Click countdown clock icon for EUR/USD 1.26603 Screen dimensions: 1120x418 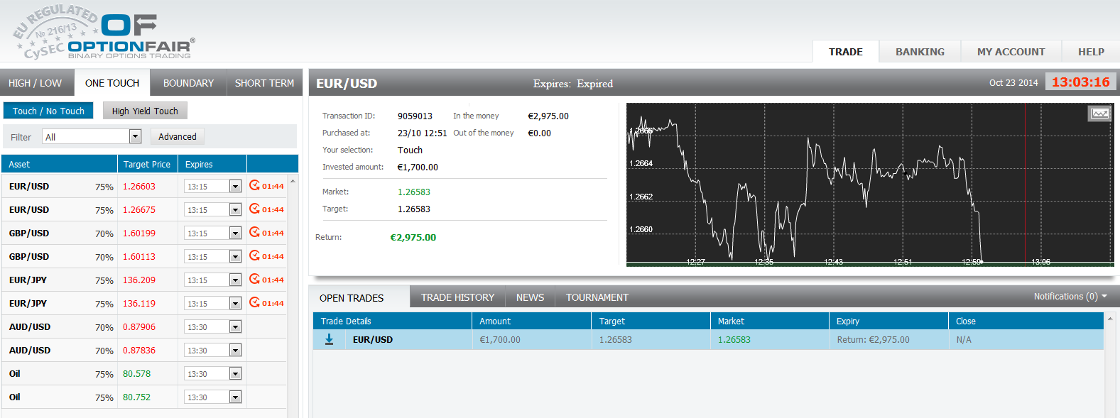[x=254, y=186]
